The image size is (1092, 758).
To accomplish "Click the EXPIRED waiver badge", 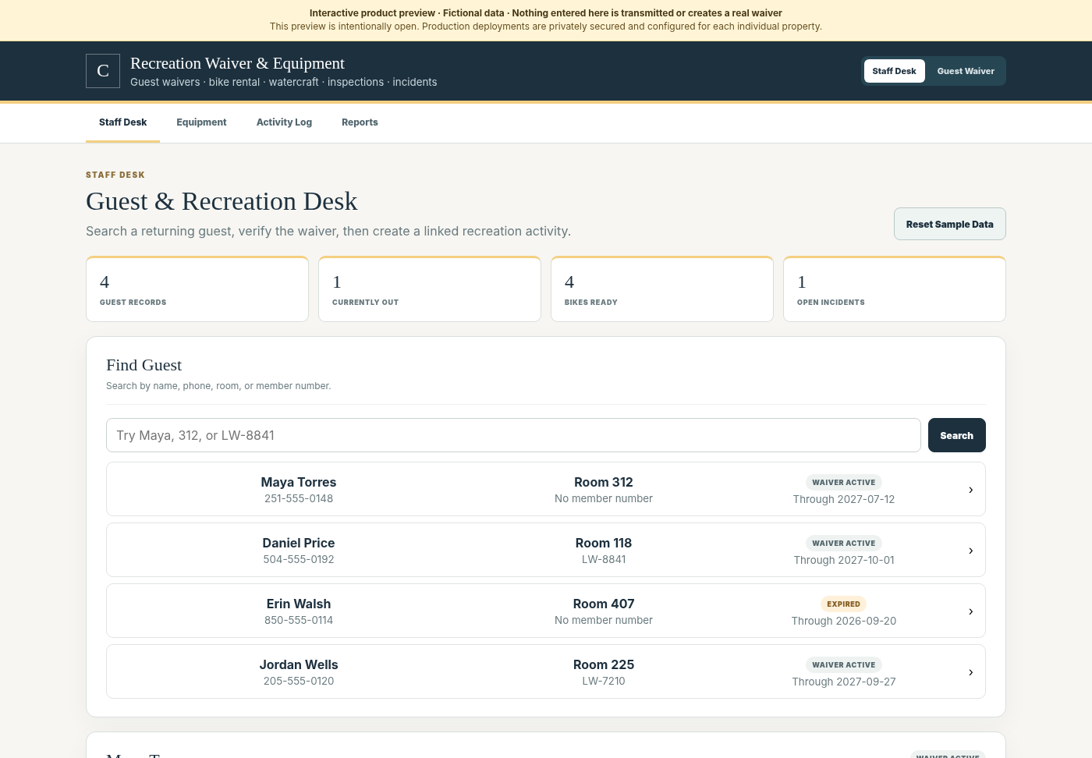I will (844, 604).
